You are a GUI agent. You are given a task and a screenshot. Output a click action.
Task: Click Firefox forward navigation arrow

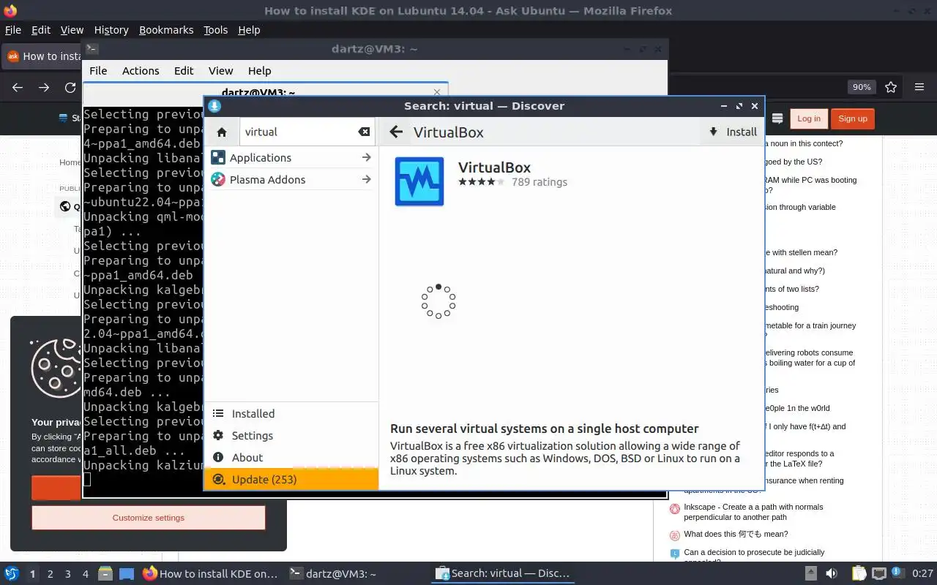click(x=44, y=87)
